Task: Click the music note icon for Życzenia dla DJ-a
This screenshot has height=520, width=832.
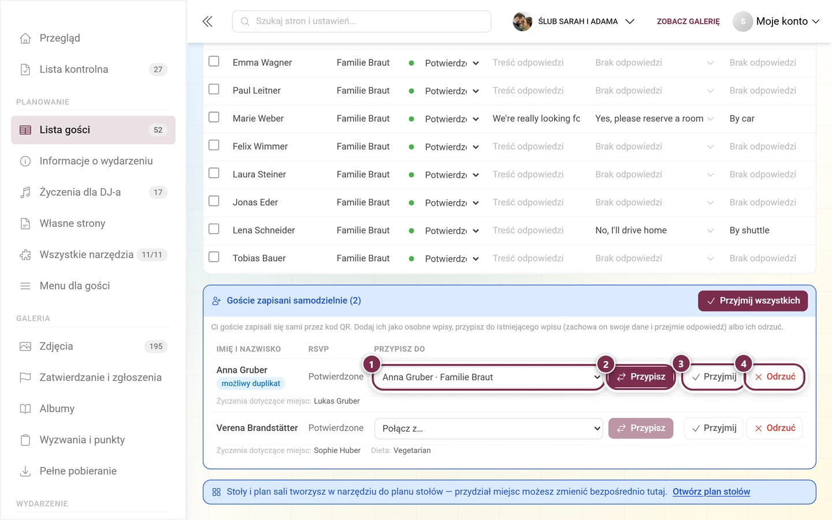Action: tap(25, 192)
